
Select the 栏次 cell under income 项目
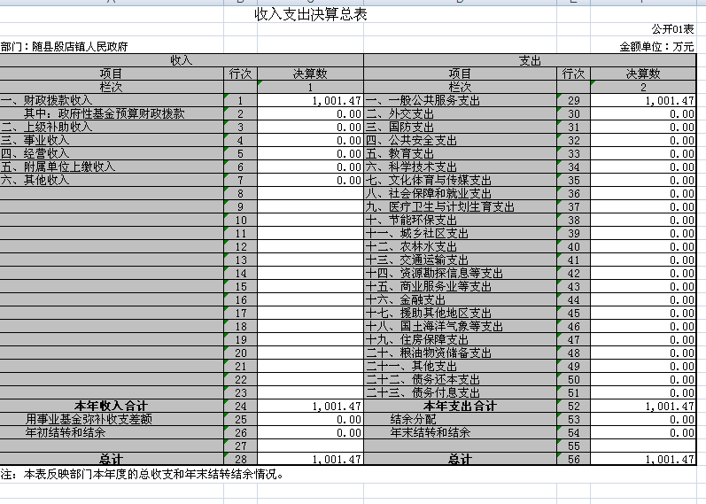pyautogui.click(x=112, y=87)
